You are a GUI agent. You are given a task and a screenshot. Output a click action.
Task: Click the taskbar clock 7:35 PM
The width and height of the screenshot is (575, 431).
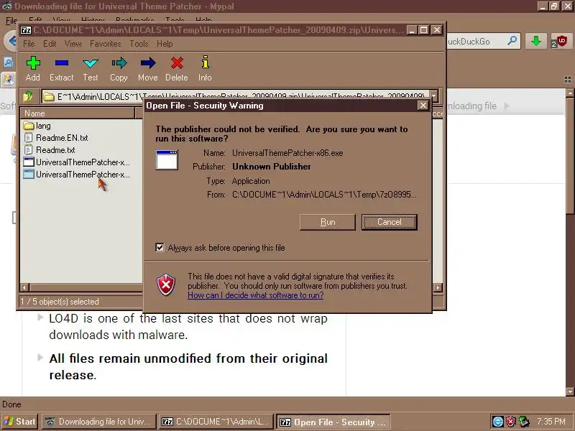point(551,422)
